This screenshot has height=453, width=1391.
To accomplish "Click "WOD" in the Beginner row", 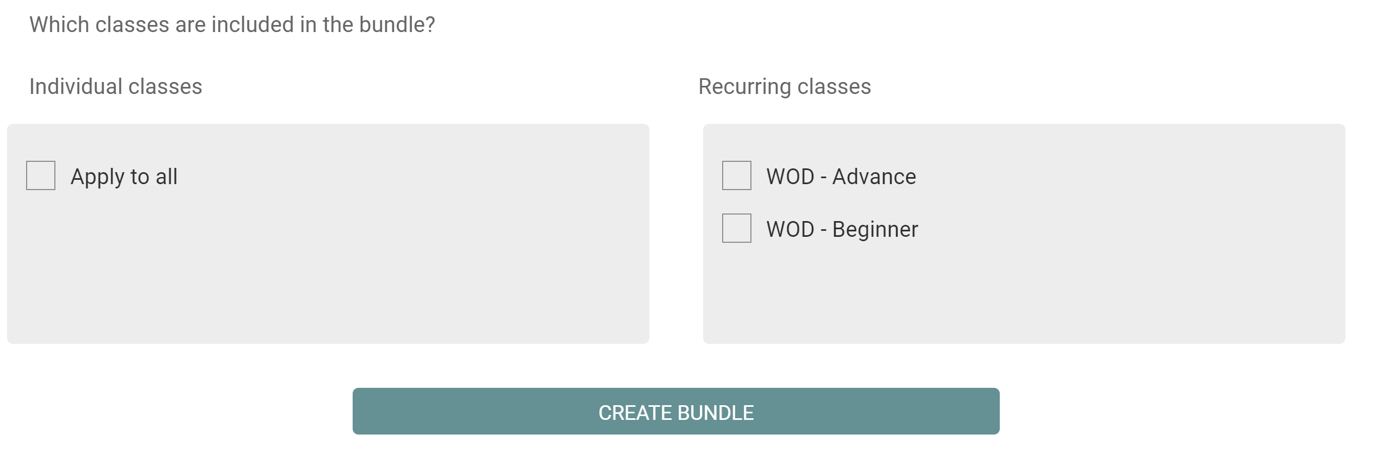I will click(x=790, y=229).
